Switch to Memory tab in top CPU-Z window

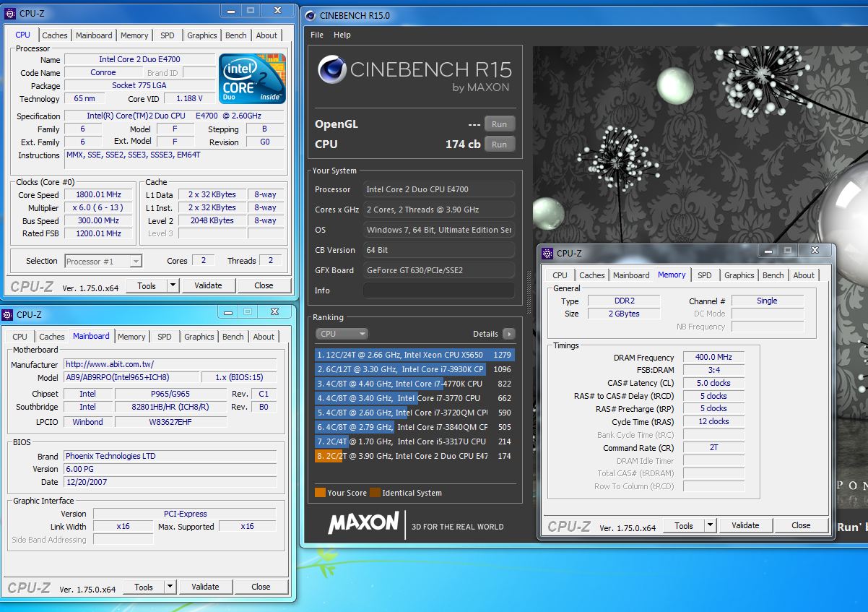134,35
